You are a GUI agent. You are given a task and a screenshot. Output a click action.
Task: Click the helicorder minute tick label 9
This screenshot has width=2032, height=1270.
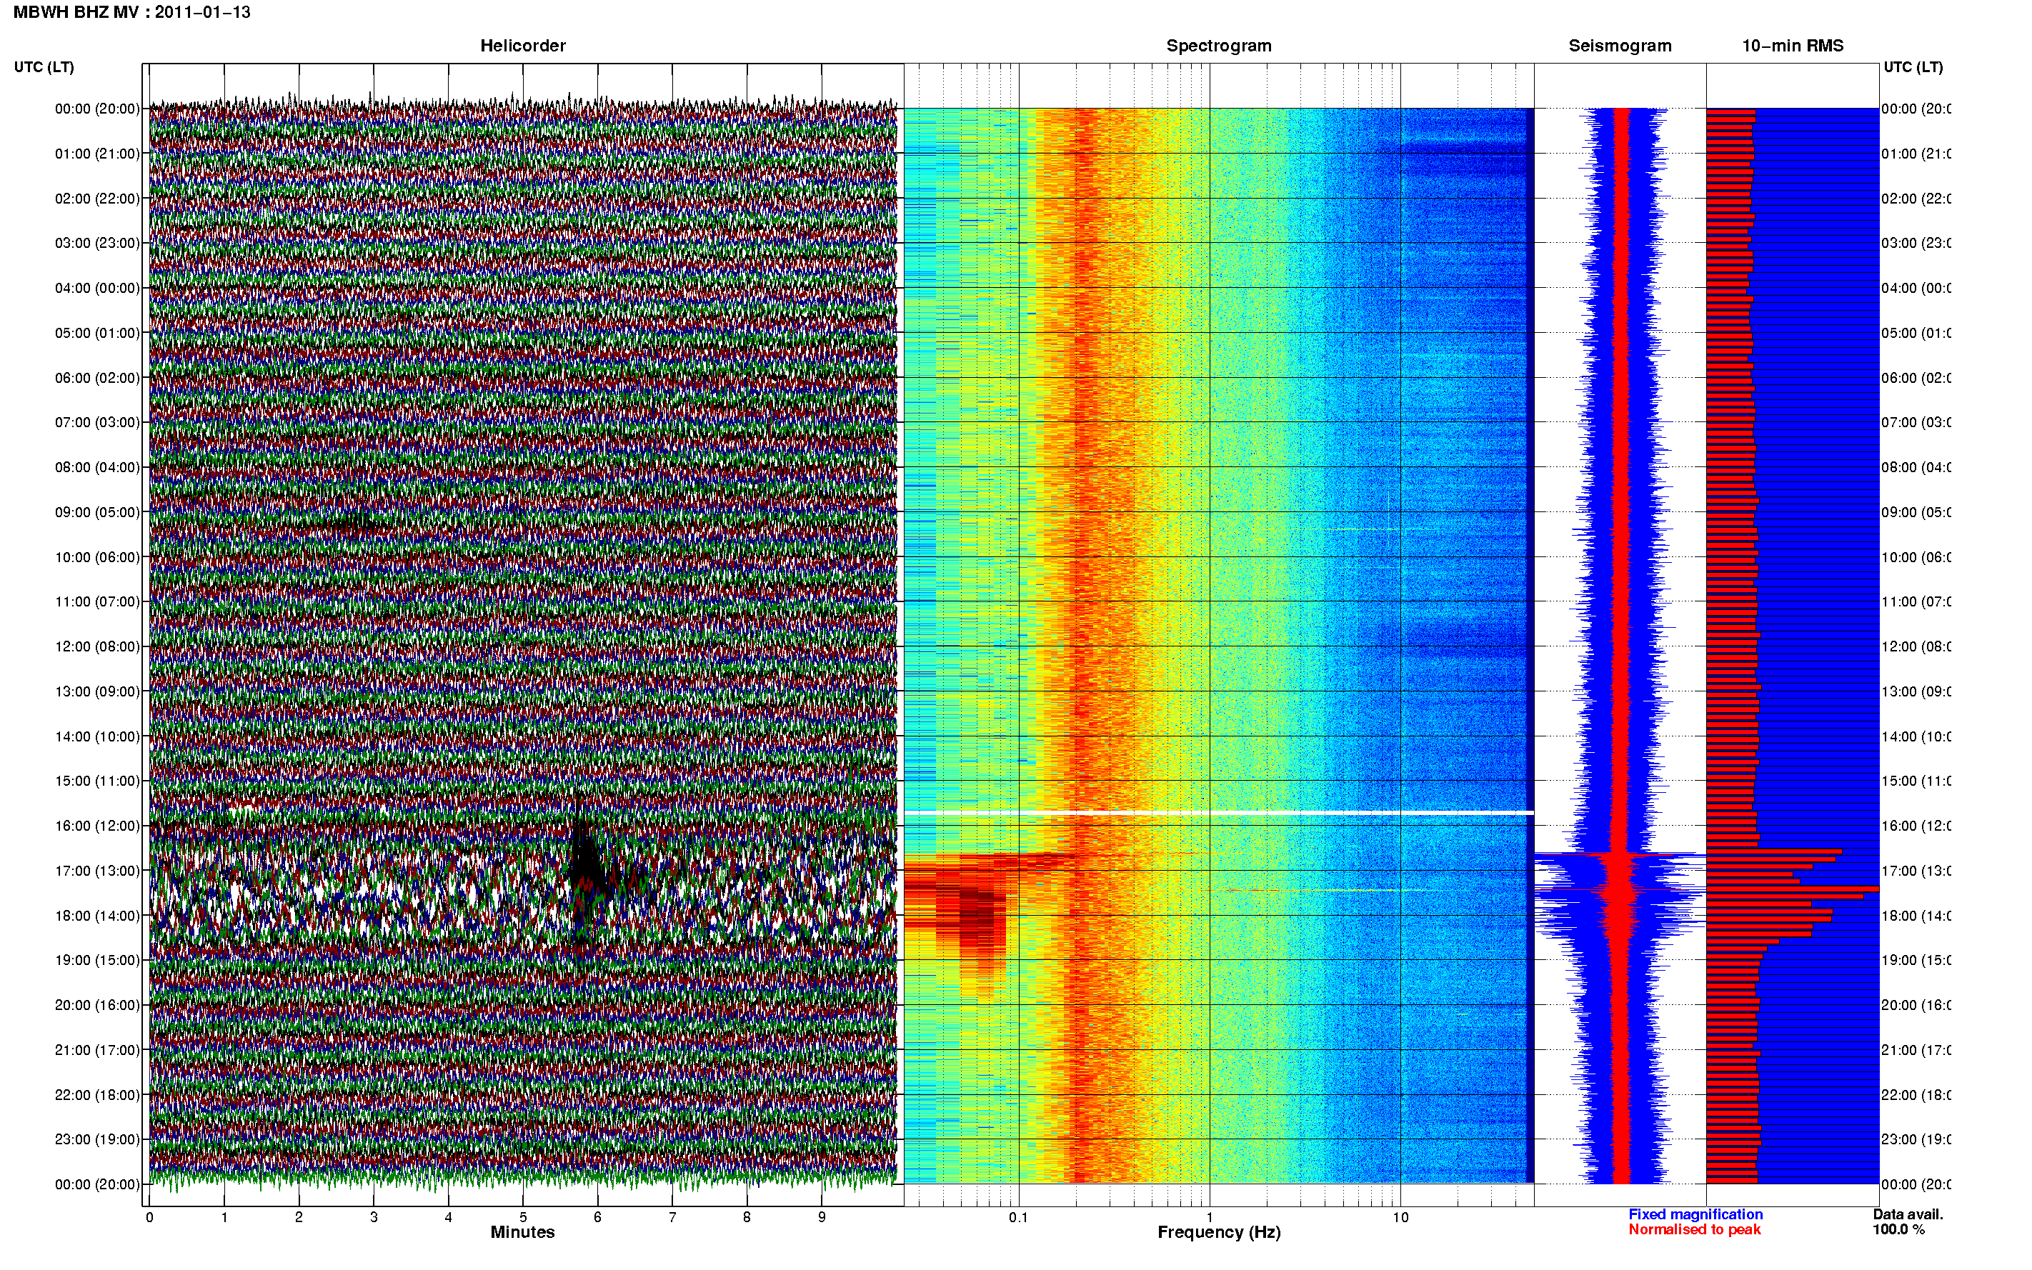pos(822,1218)
